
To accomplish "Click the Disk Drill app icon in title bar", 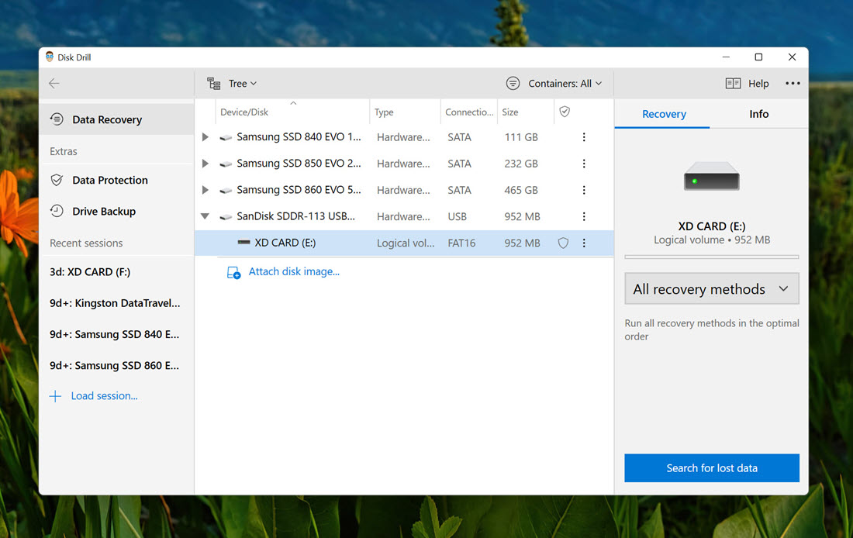I will (x=50, y=57).
